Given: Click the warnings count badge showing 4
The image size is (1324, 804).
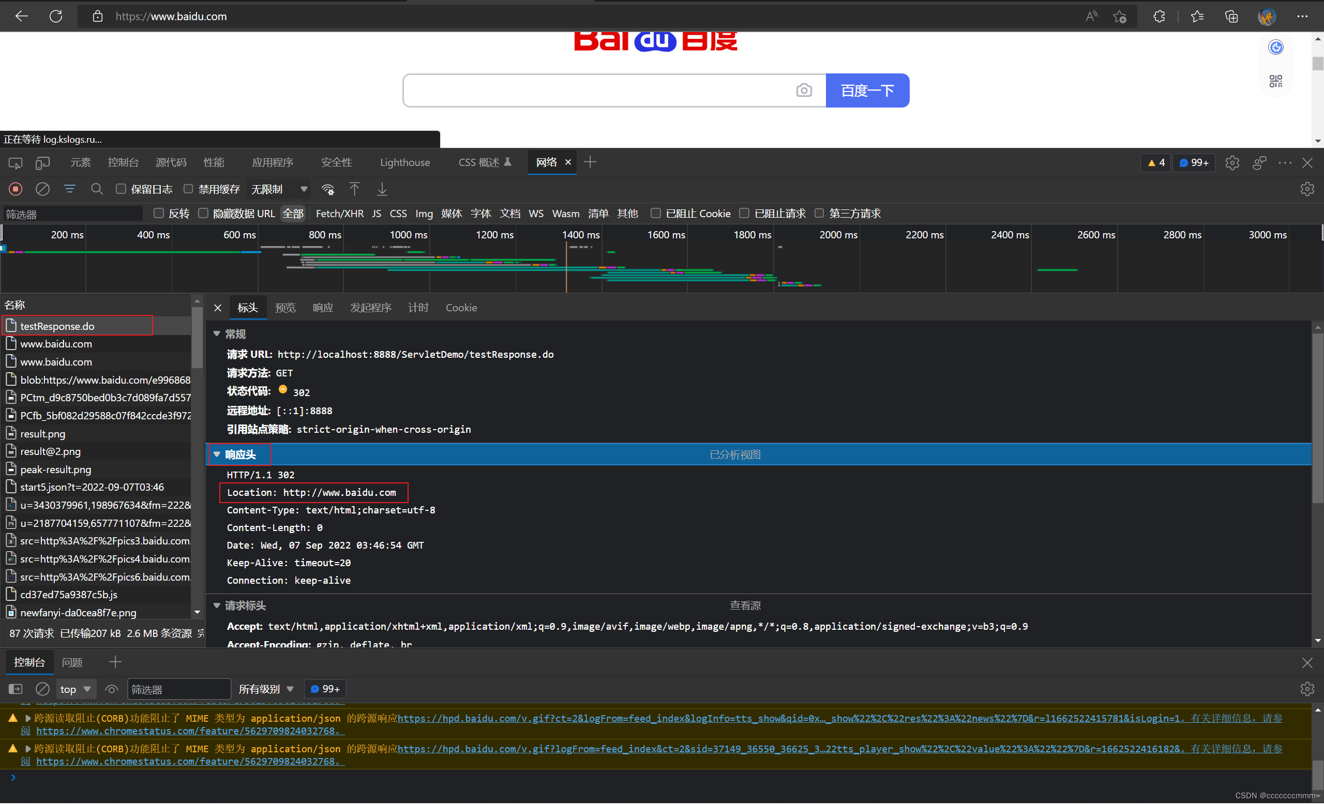Looking at the screenshot, I should pyautogui.click(x=1156, y=163).
